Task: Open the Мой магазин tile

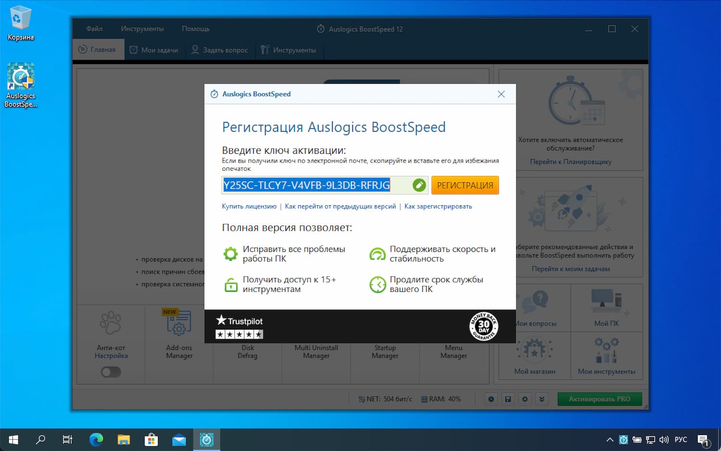Action: 535,355
